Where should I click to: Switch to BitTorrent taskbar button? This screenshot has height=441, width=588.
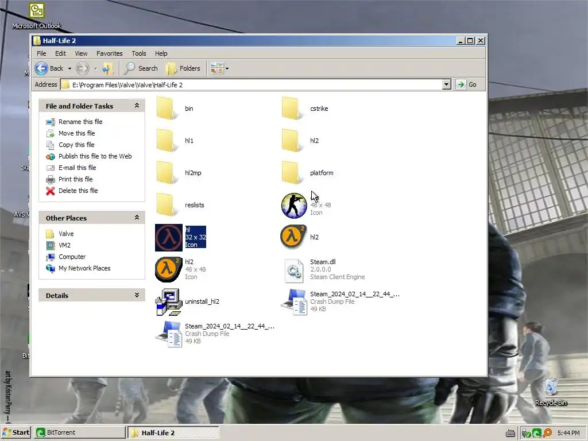79,432
